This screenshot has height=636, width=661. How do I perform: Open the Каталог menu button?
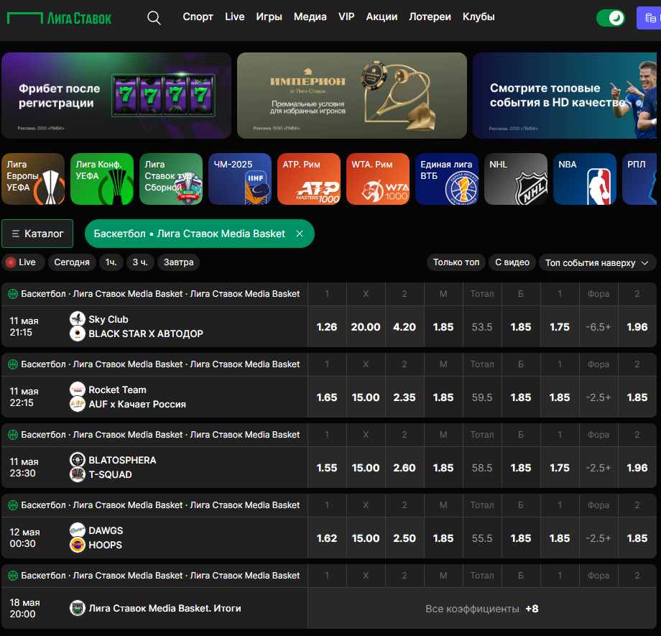(x=37, y=234)
